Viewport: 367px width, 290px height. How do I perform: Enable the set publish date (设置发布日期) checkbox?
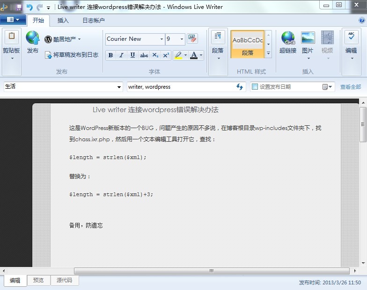(x=255, y=87)
